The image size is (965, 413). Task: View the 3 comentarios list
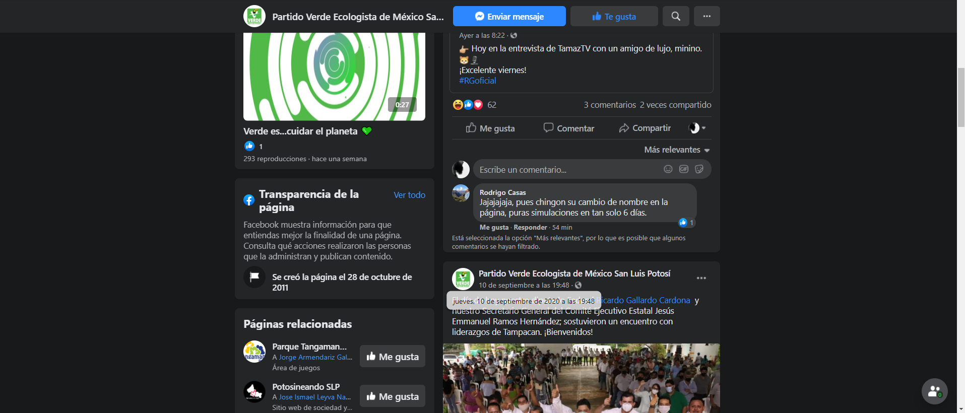coord(610,105)
